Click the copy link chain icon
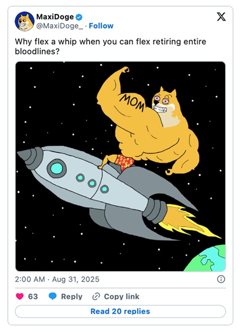Screen dimensions: 240x332 point(96,296)
